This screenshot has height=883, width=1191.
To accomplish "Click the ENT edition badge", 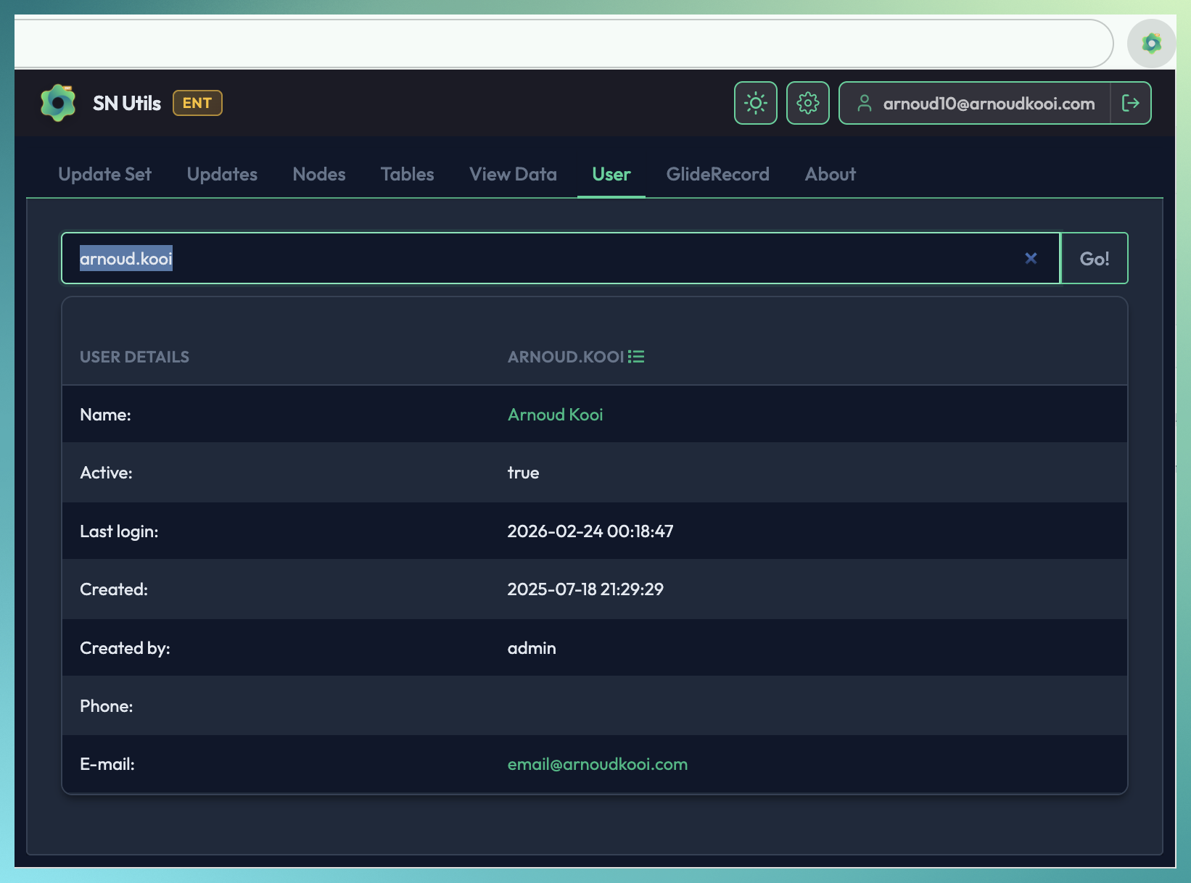I will [x=197, y=103].
